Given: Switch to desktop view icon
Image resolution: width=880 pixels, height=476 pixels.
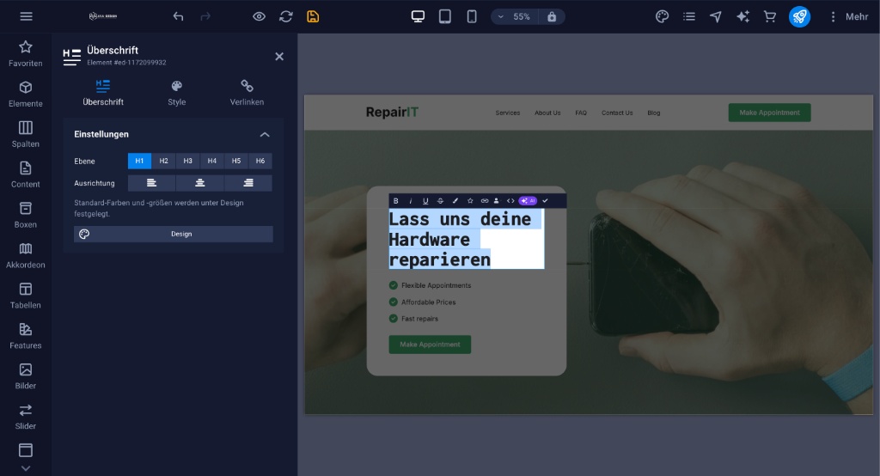Looking at the screenshot, I should tap(418, 16).
